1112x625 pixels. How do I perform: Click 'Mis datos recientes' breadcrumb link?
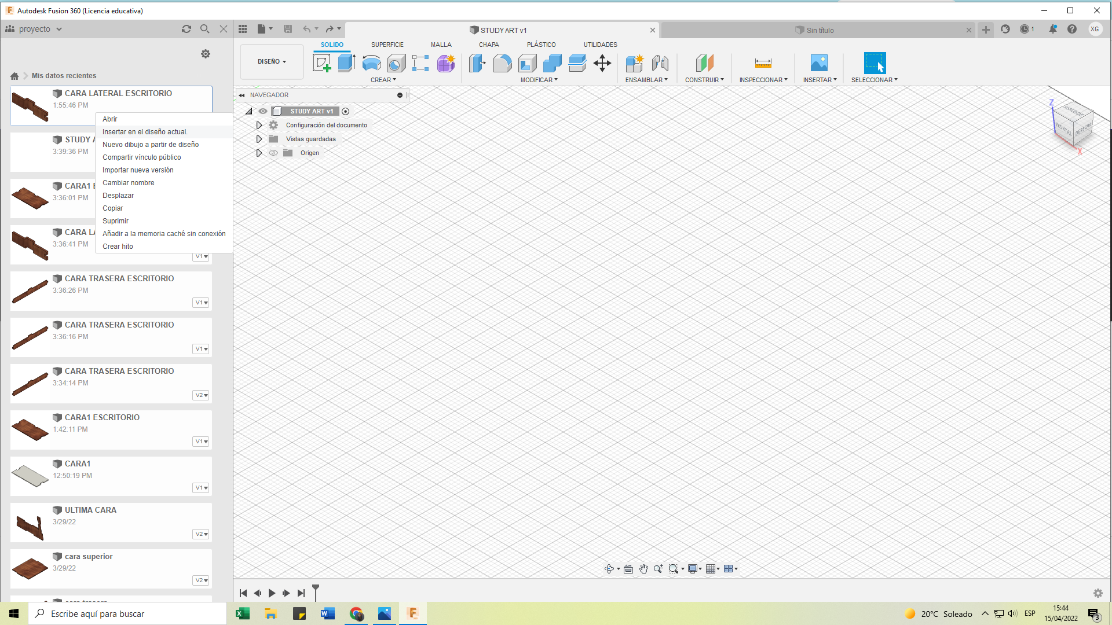click(64, 76)
